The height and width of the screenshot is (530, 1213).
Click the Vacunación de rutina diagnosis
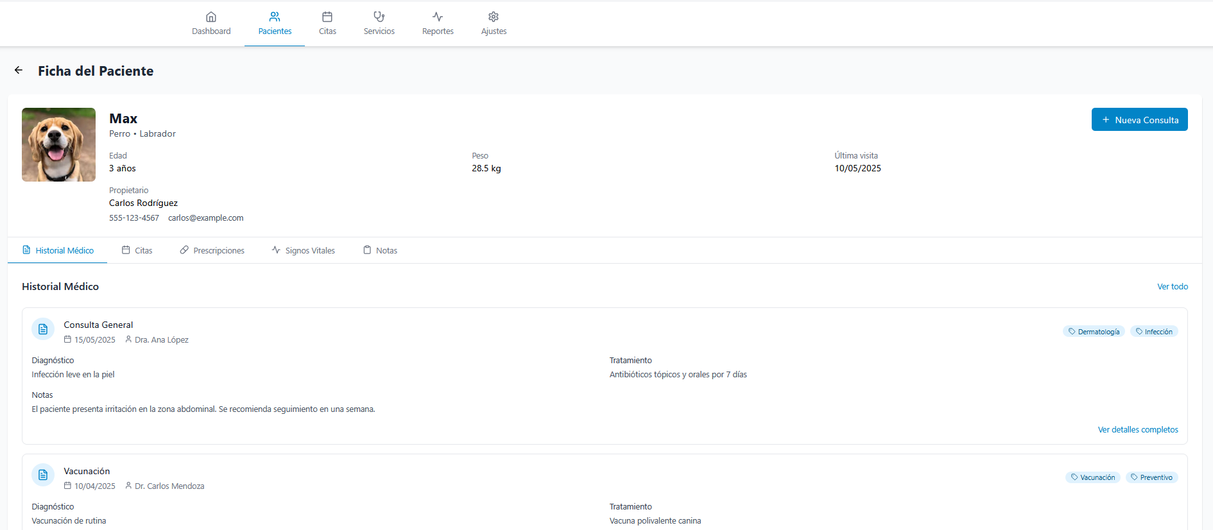coord(69,521)
